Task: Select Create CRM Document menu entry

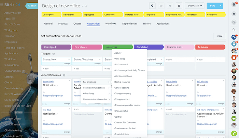Action: [125, 122]
